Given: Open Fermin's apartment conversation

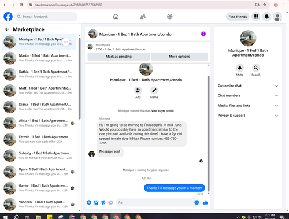Looking at the screenshot, I should pos(39,139).
